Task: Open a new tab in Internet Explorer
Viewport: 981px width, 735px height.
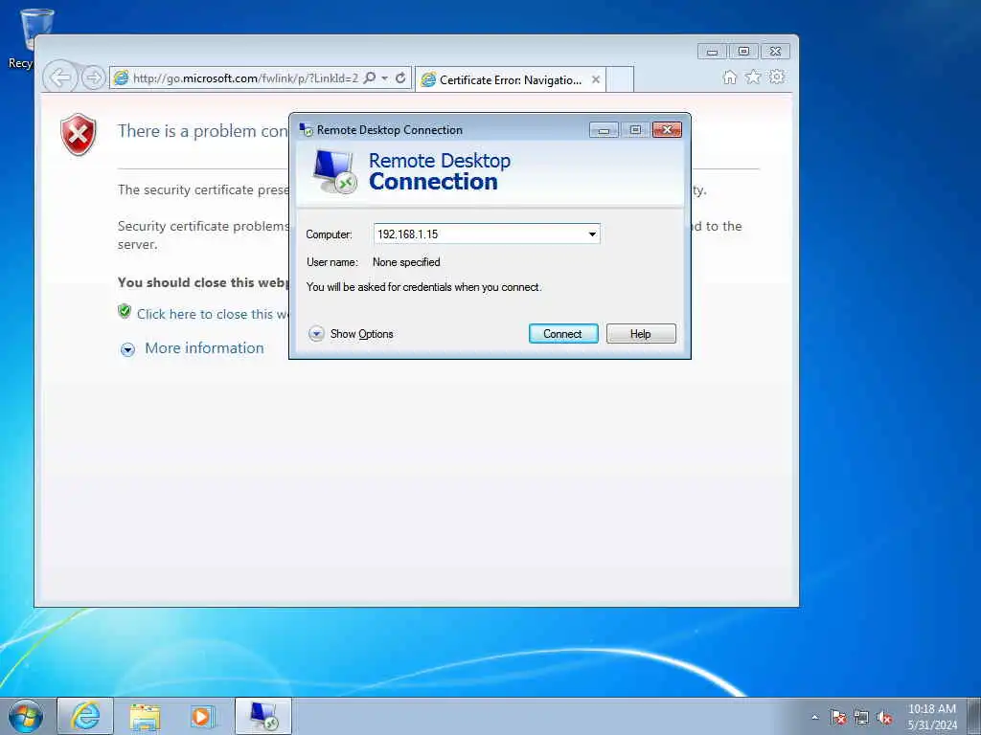Action: [x=620, y=80]
